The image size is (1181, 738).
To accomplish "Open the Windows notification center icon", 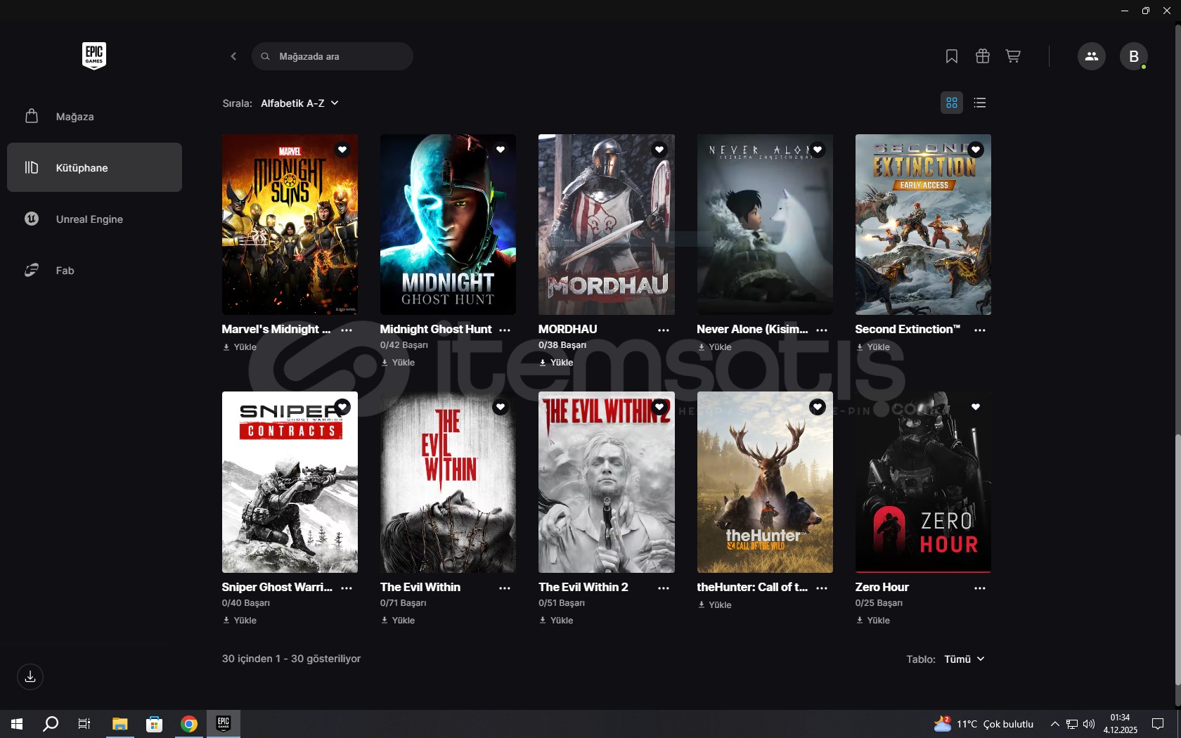I will [x=1158, y=724].
